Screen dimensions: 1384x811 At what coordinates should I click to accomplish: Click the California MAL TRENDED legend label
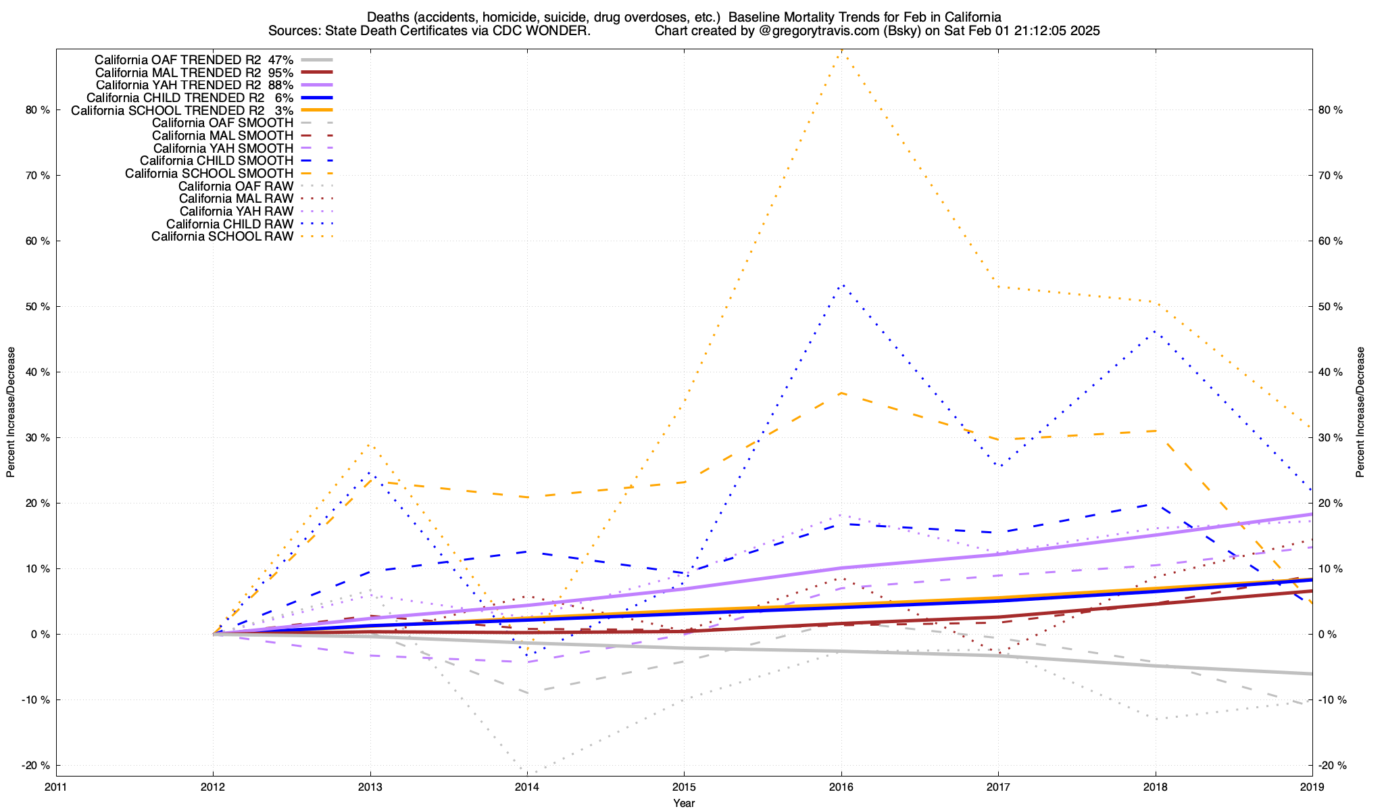click(194, 72)
